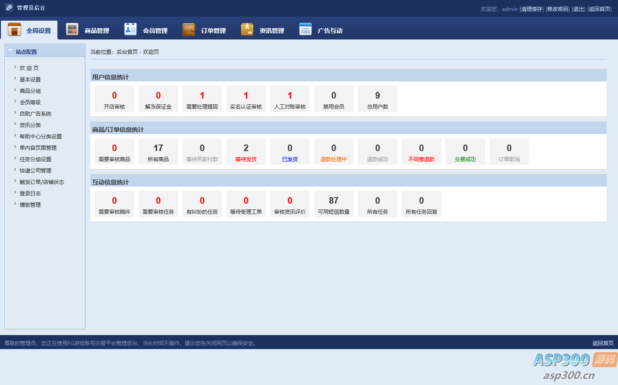Open the 等待受理工单 stat card
Viewport: 618px width, 385px height.
pyautogui.click(x=246, y=204)
